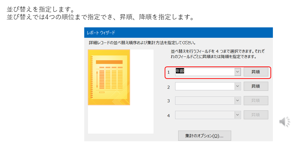The width and height of the screenshot is (291, 144).
Task: Click inside the empty second sort field box
Action: pyautogui.click(x=204, y=87)
